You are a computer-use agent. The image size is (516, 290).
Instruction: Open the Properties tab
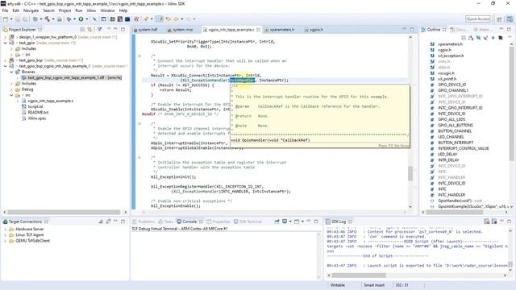pos(218,222)
